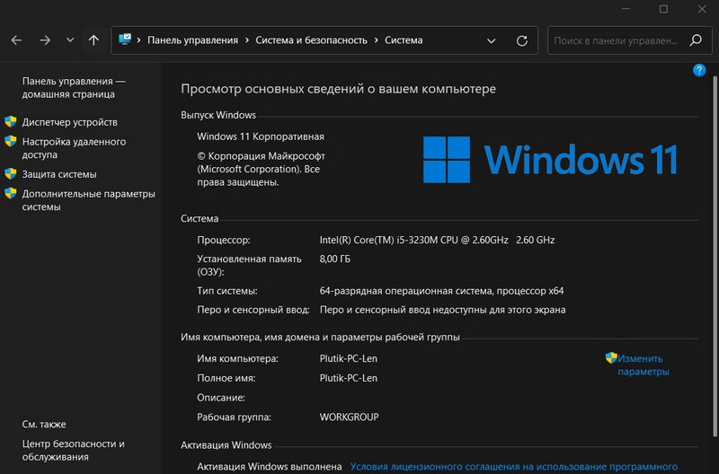The width and height of the screenshot is (719, 474).
Task: Open Центр безопасности и обслуживания
Action: pyautogui.click(x=73, y=450)
